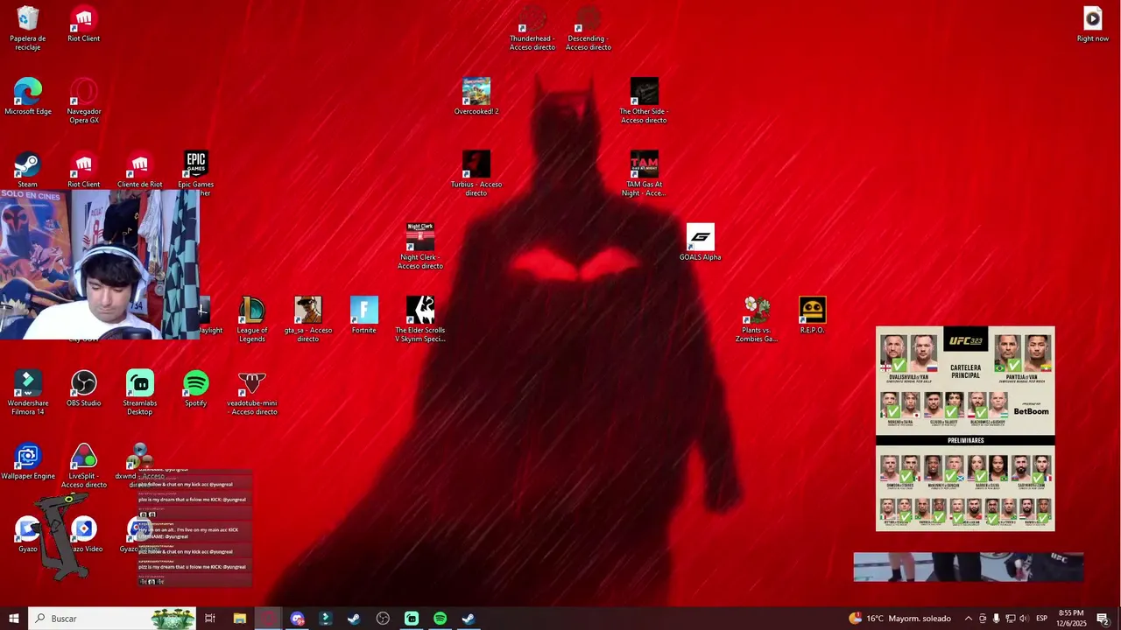Select the Epic Games Launcher icon
The height and width of the screenshot is (630, 1121).
196,171
